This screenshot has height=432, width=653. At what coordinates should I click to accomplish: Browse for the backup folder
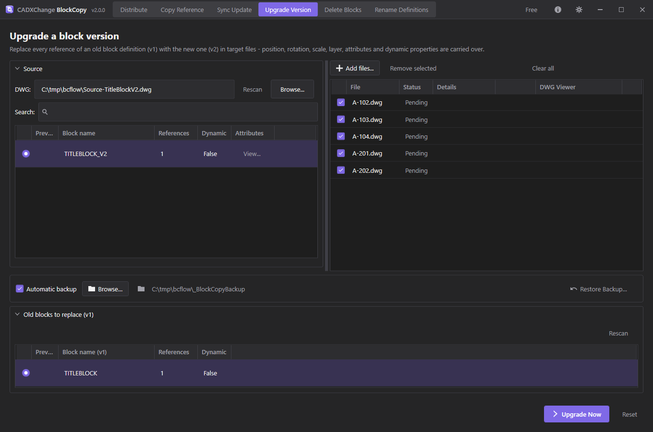pos(106,289)
